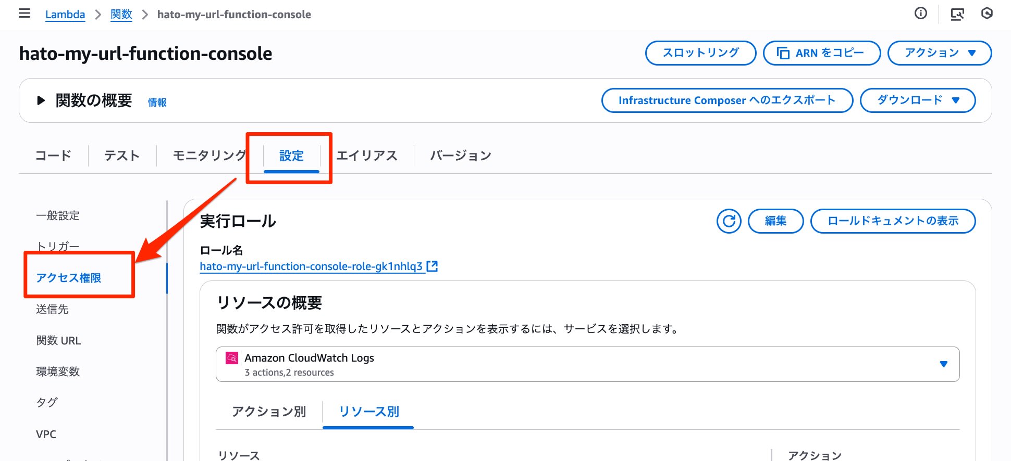Expand the Amazon CloudWatch Logs service selector
Image resolution: width=1011 pixels, height=461 pixels.
click(587, 364)
